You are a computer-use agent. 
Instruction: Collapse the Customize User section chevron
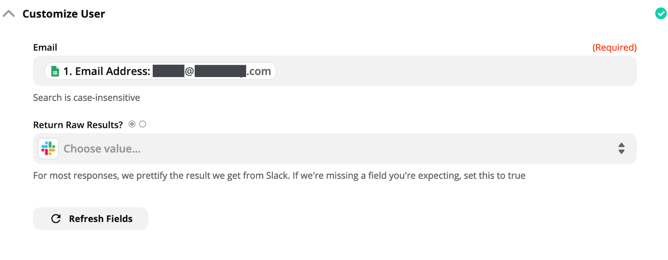[9, 14]
